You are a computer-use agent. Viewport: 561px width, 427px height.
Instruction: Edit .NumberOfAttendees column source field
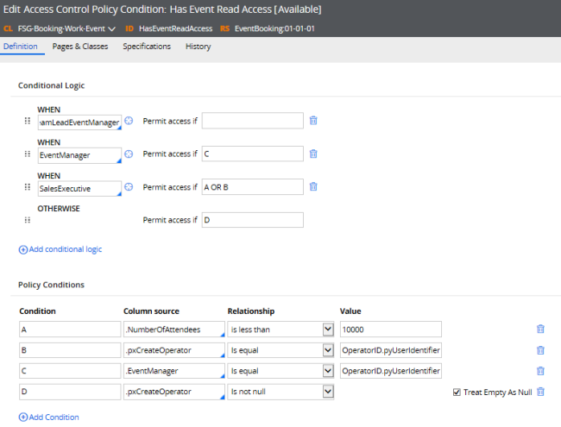173,330
